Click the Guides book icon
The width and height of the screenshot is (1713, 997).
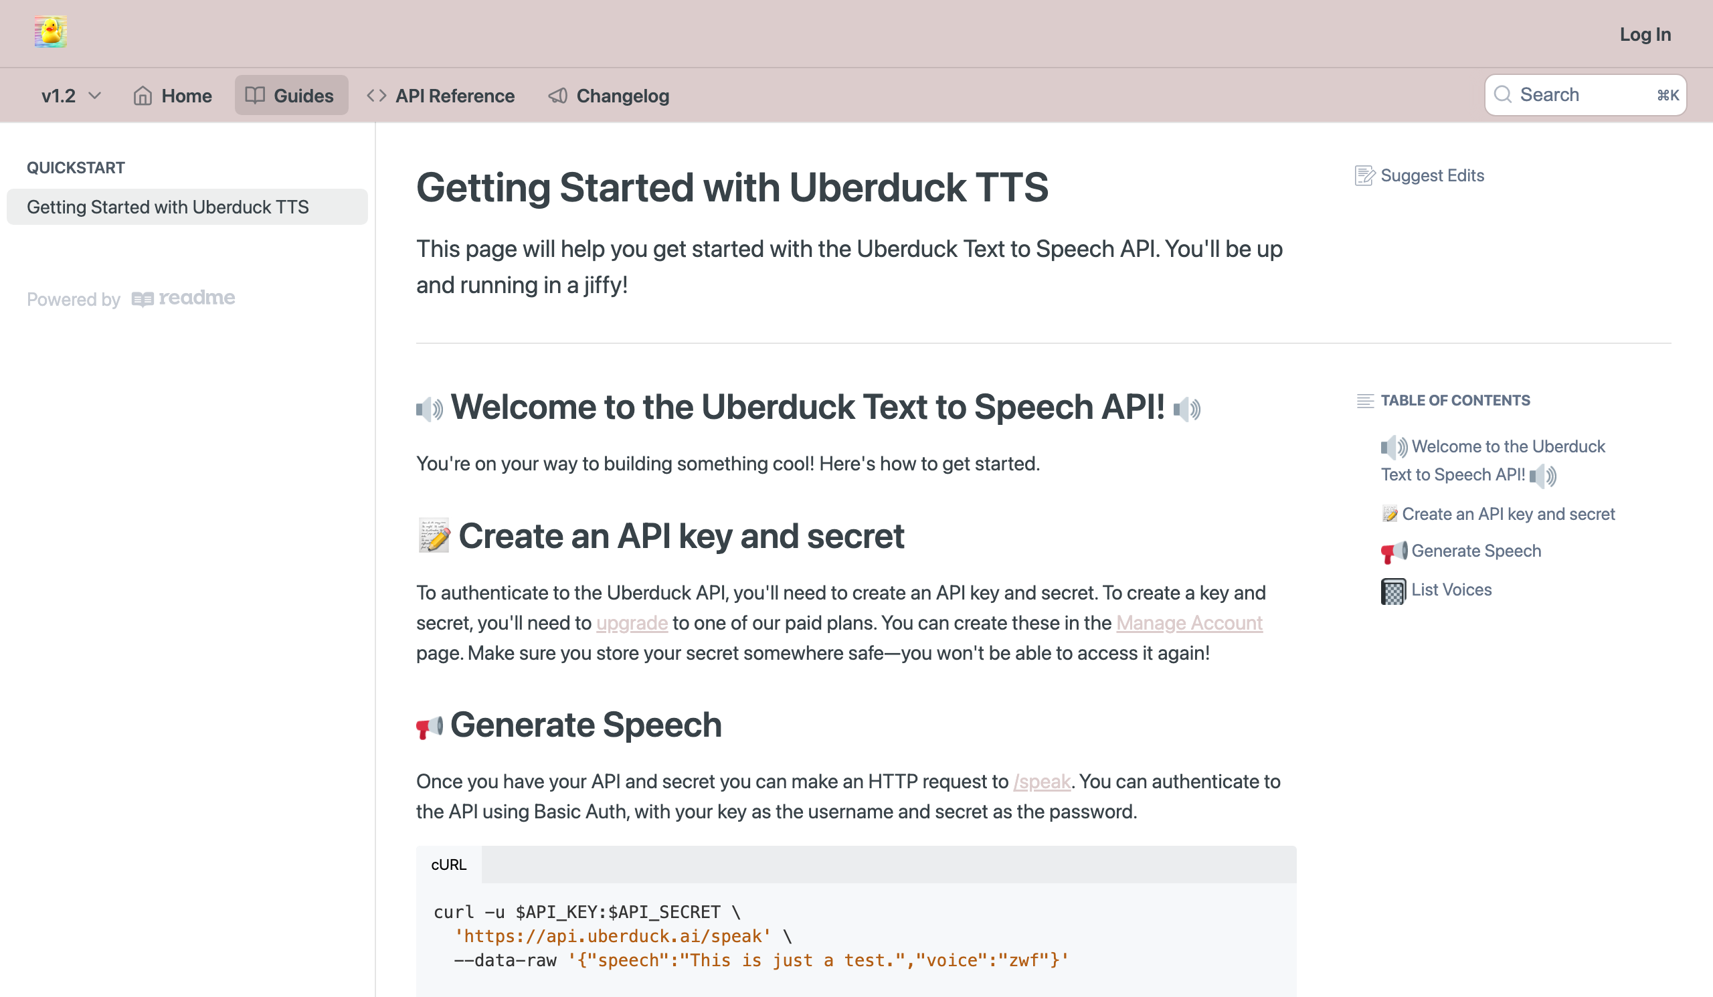point(255,95)
